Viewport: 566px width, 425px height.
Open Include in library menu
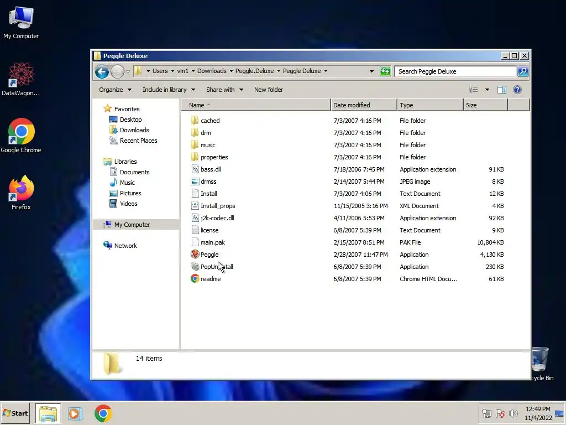coord(169,90)
